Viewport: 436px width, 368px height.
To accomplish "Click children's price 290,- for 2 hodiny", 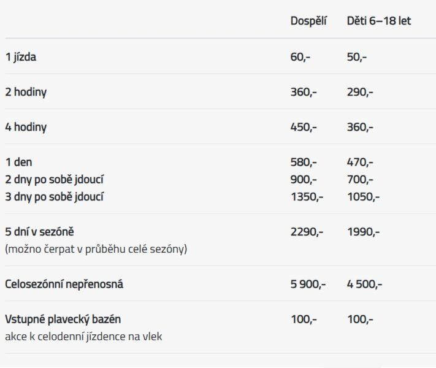I will coord(360,92).
